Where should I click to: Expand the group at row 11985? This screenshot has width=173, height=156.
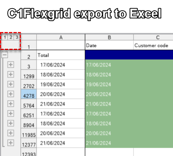[10, 133]
